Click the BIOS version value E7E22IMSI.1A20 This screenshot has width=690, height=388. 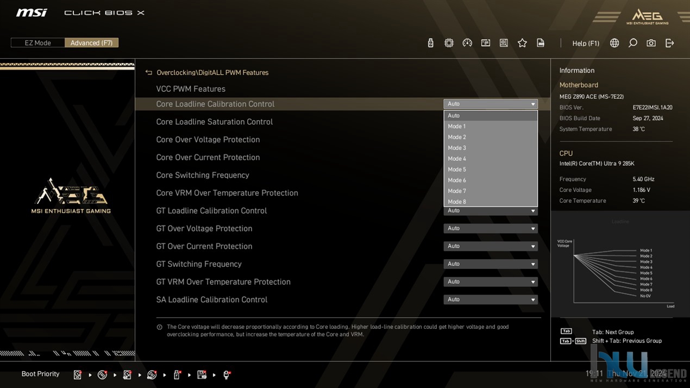[x=653, y=108]
